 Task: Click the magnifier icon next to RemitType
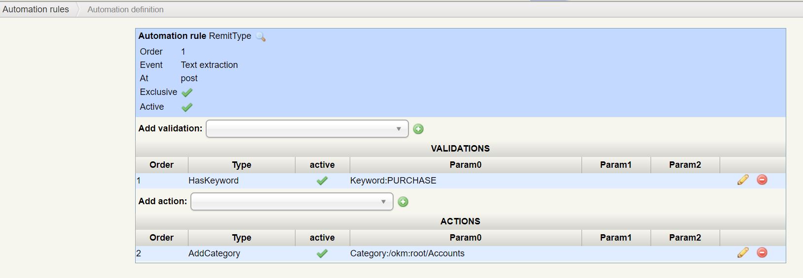coord(261,37)
